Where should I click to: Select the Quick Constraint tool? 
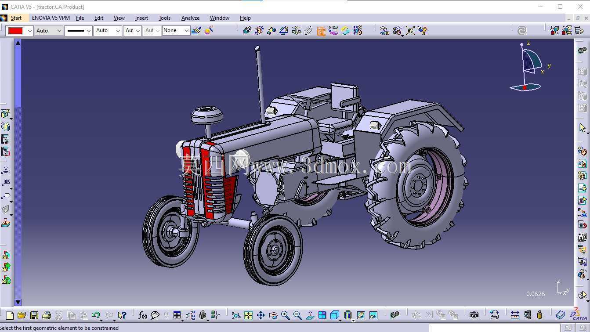click(x=321, y=31)
